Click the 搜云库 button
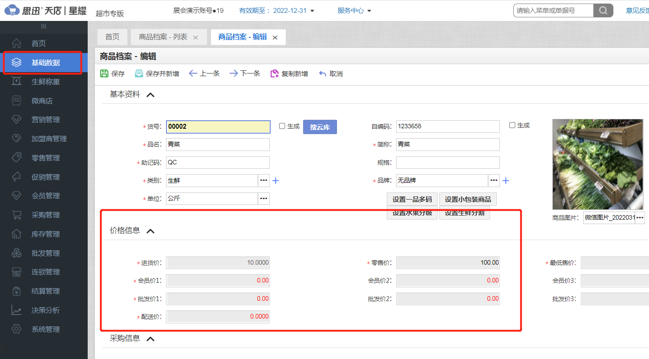This screenshot has width=649, height=359. pos(320,126)
